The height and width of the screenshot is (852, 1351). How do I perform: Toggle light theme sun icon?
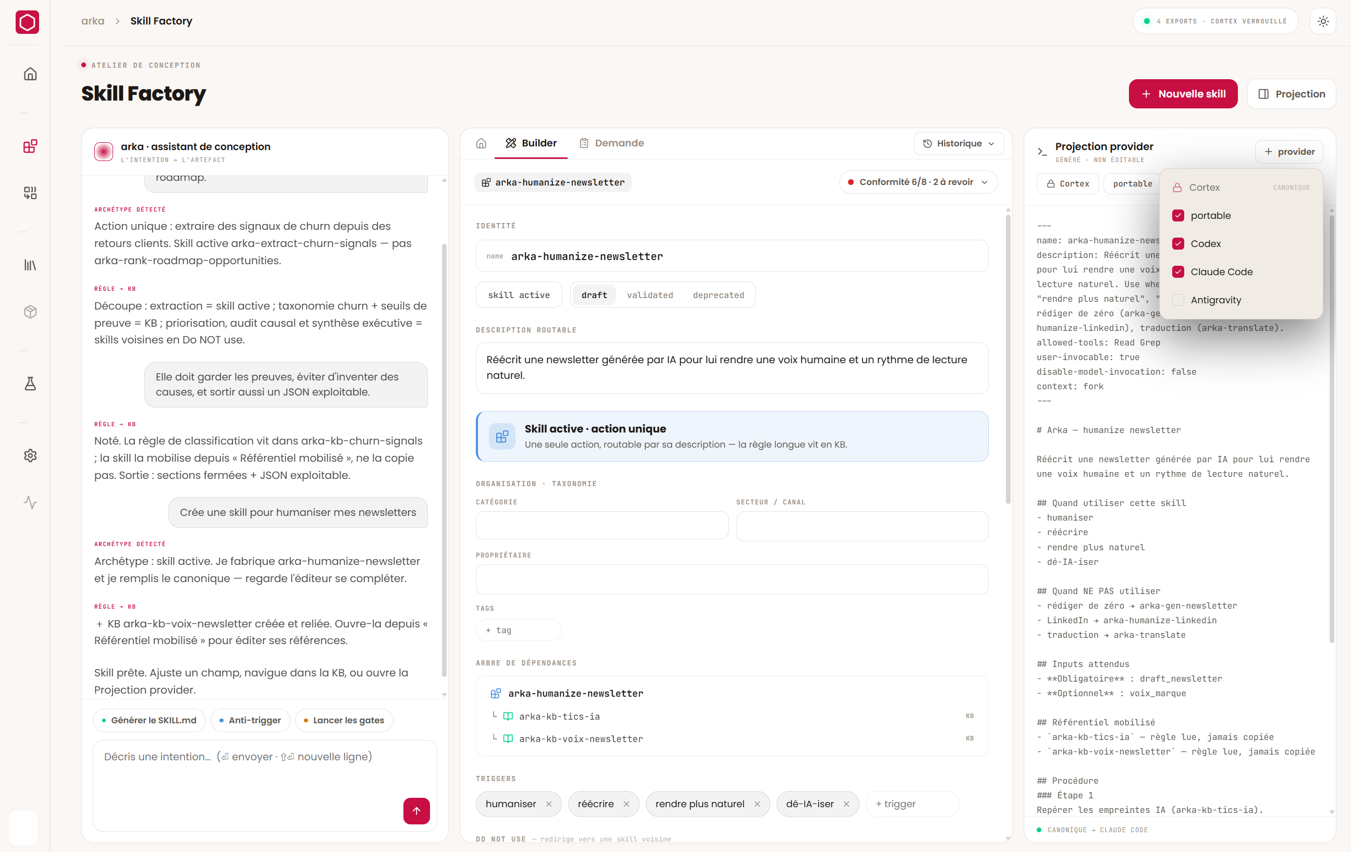pyautogui.click(x=1323, y=21)
